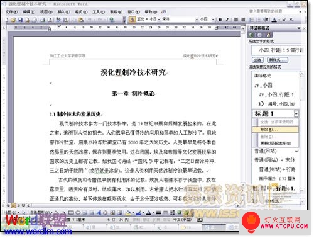Click the font color A button
This screenshot has height=238, width=314.
274,20
